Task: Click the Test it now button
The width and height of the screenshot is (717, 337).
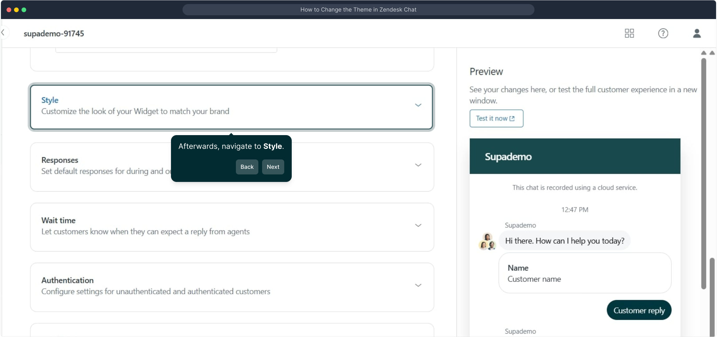Action: click(x=496, y=119)
